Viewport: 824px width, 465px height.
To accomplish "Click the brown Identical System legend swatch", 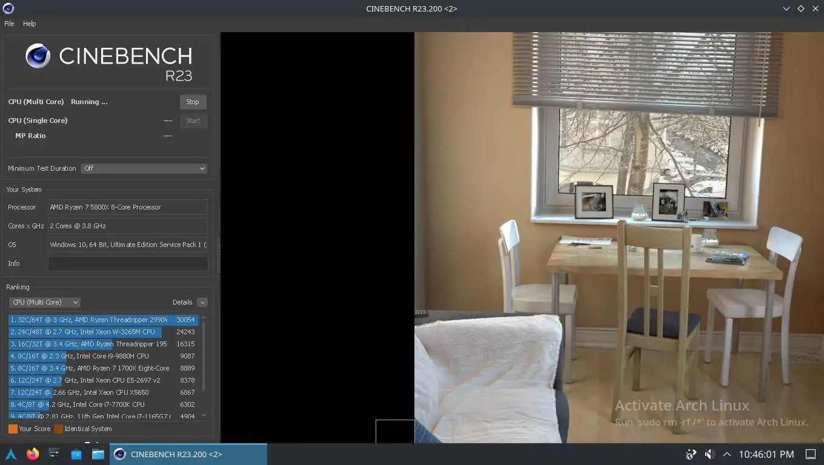I will point(58,429).
